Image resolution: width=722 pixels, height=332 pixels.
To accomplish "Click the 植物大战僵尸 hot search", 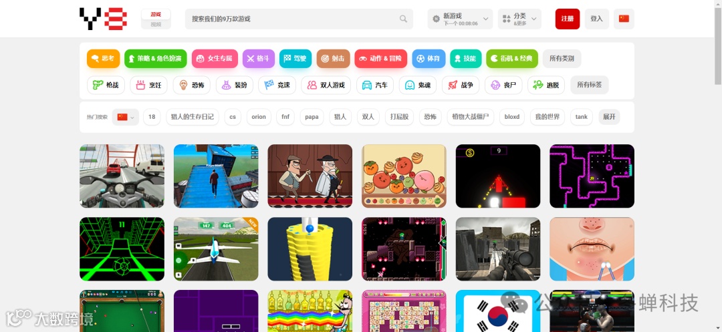I will 471,118.
